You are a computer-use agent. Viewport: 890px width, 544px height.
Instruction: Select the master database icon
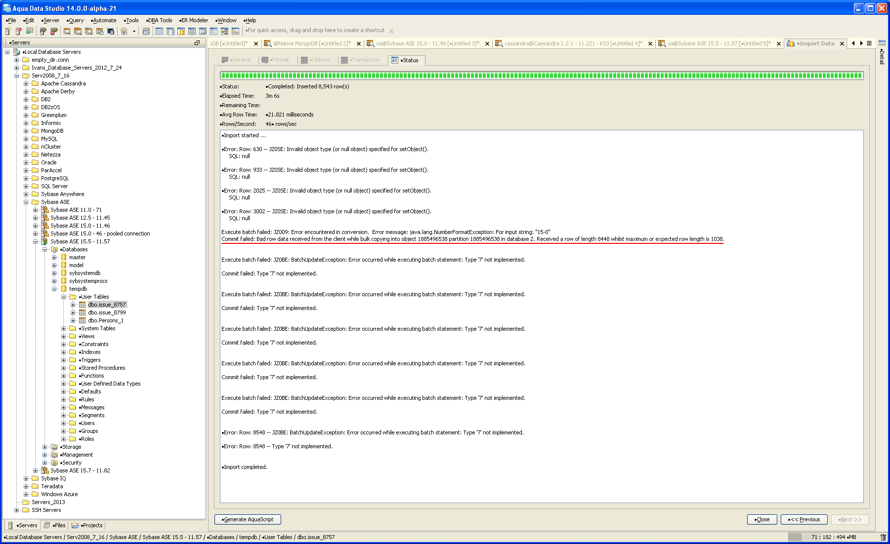click(x=64, y=257)
